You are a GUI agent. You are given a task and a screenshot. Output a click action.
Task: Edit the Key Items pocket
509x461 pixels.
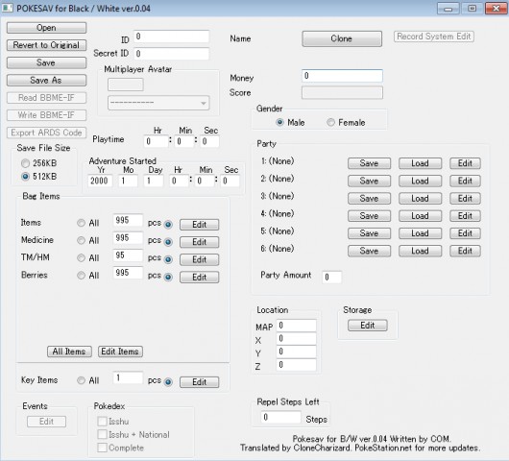click(x=200, y=382)
